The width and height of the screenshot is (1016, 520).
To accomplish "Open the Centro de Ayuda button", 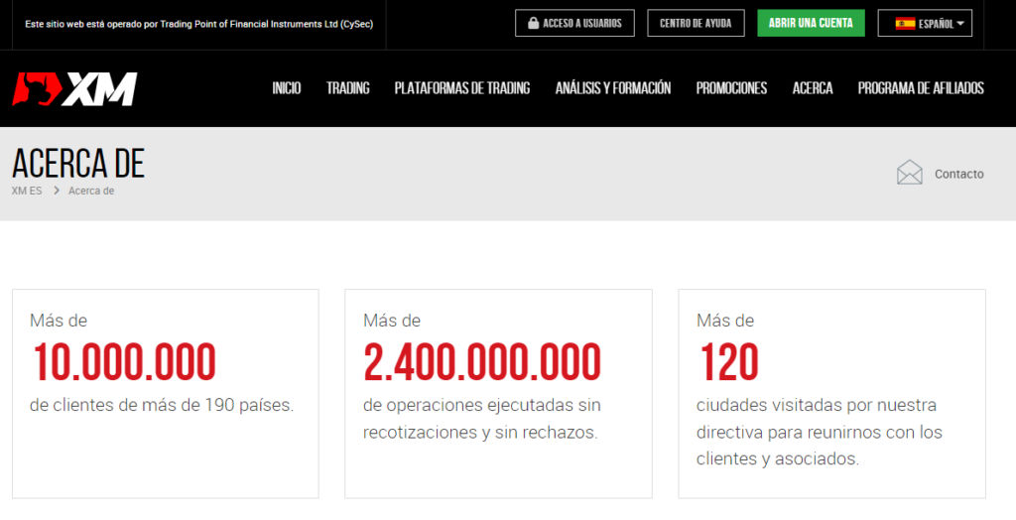I will [695, 23].
